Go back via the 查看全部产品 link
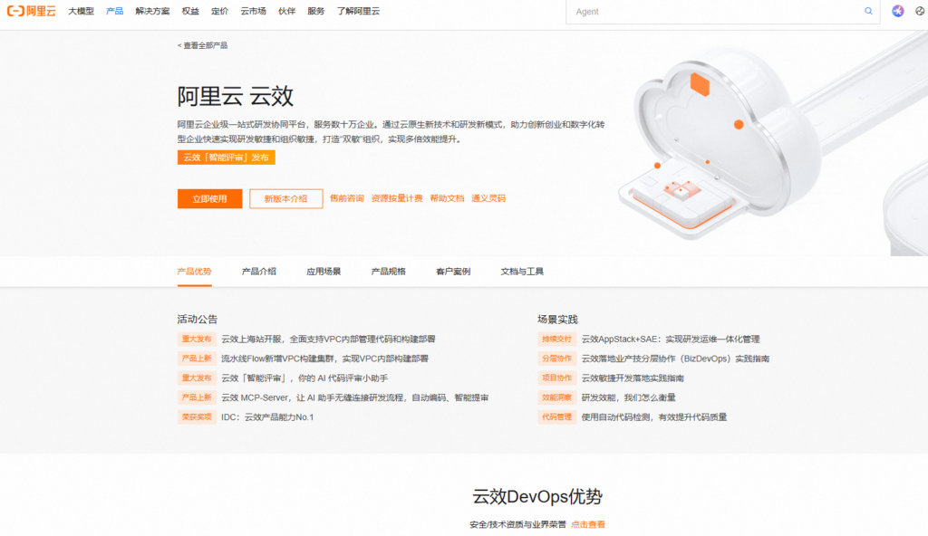 pyautogui.click(x=202, y=44)
